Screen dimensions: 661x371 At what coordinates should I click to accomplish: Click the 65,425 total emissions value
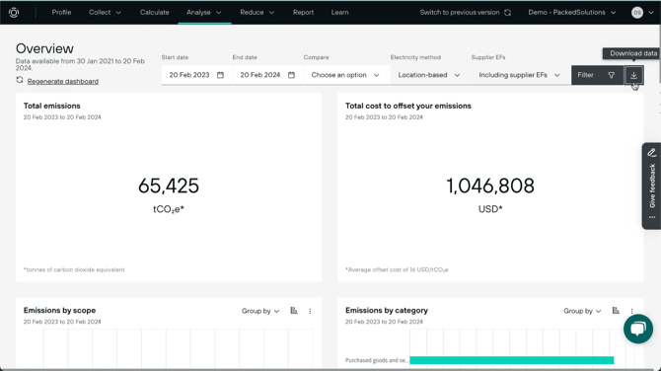pos(169,185)
